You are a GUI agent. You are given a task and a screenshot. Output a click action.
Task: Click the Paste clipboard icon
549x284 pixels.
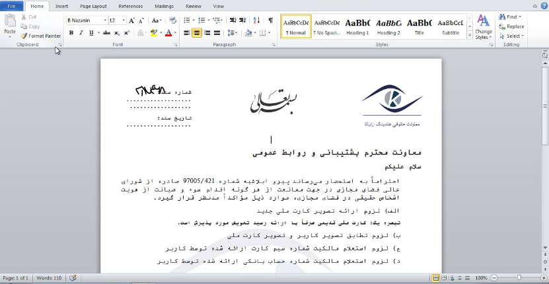click(10, 21)
